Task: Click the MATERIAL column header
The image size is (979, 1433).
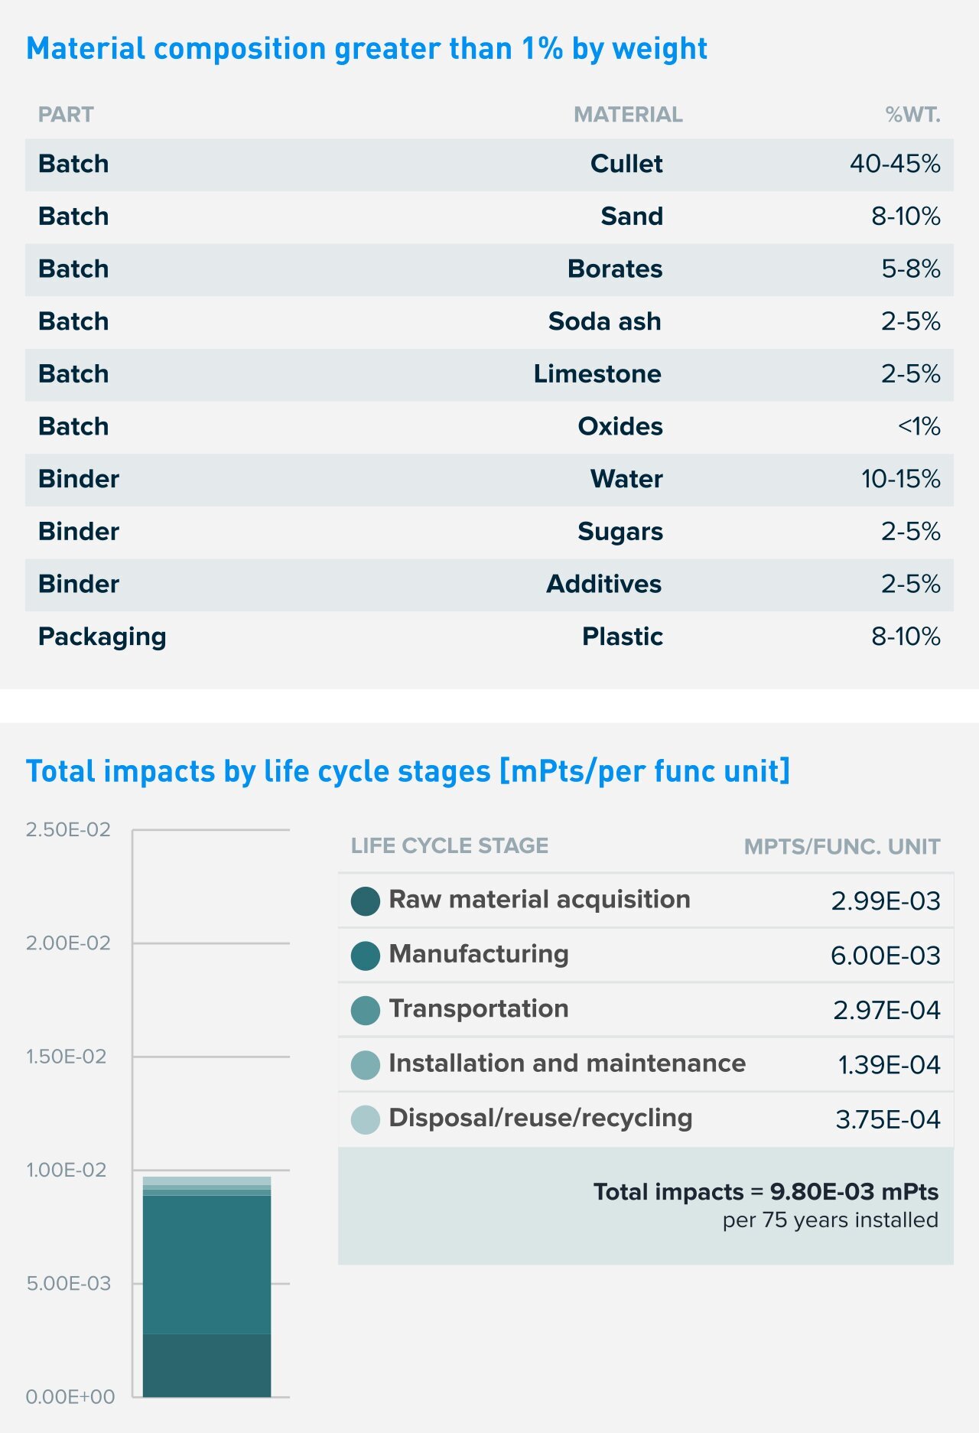Action: [x=628, y=115]
